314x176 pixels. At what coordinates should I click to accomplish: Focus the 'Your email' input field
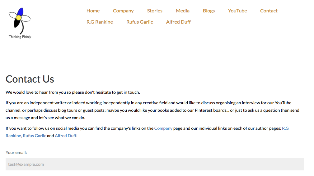pos(155,164)
